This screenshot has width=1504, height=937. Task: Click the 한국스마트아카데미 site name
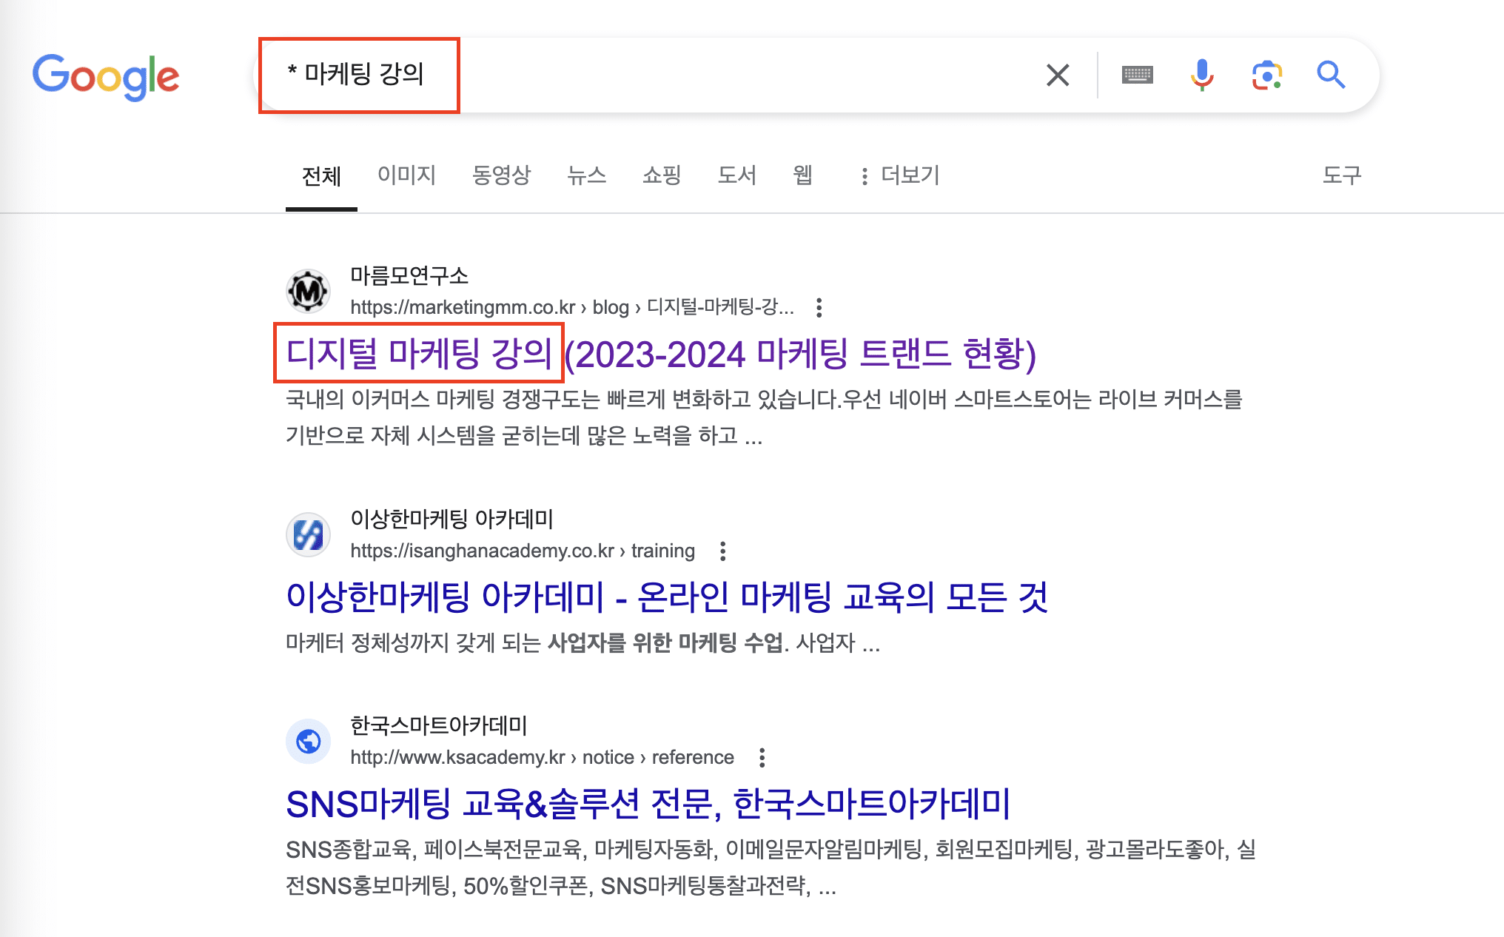click(439, 726)
